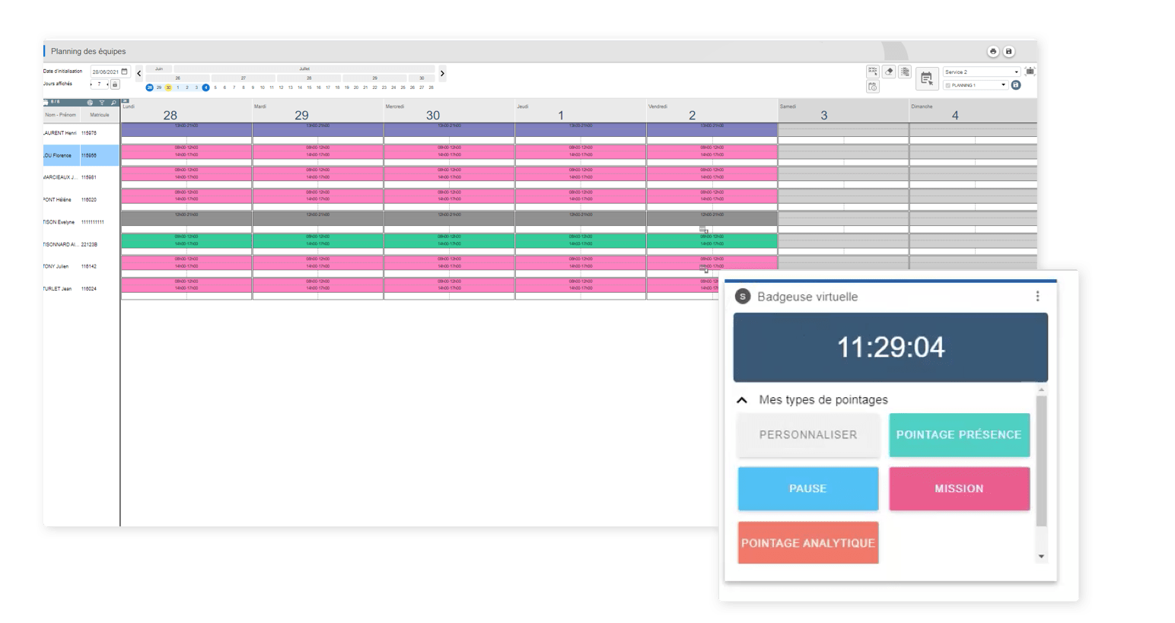Open the globe icon in employee list header

click(x=90, y=103)
